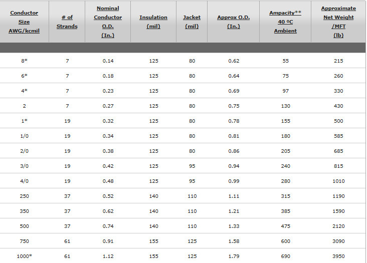This screenshot has width=367, height=263.
Task: Click the Conductor Size AWG/kcmil header
Action: (x=24, y=22)
